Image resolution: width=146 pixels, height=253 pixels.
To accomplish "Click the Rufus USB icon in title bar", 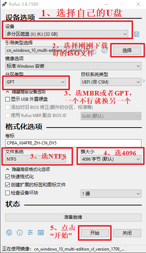I will 4,4.
